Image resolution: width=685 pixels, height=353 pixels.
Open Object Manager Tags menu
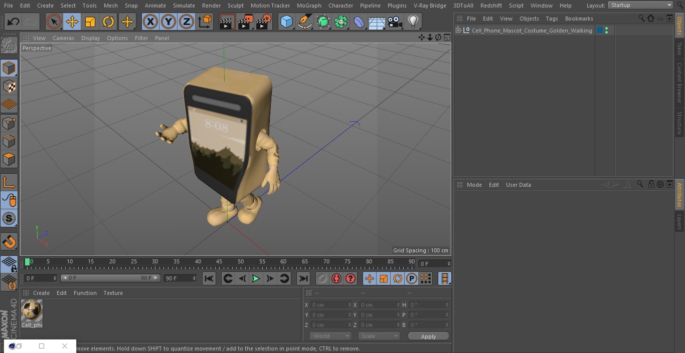click(552, 19)
